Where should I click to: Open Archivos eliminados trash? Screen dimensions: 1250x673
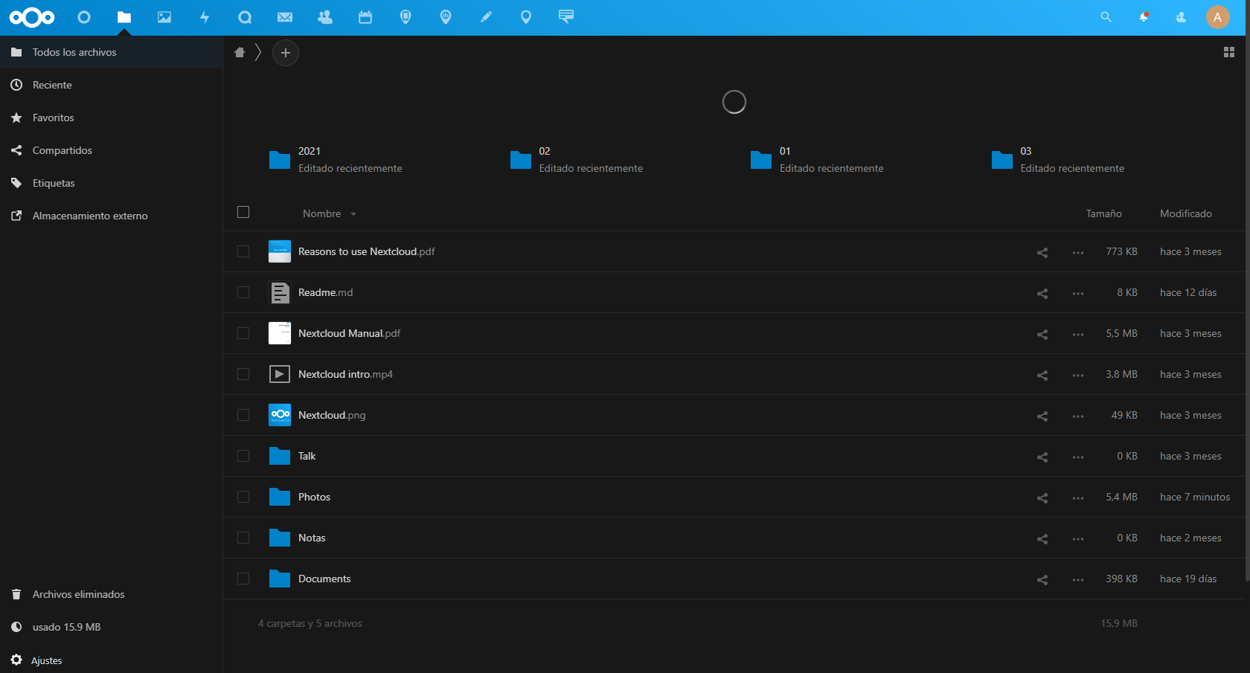pos(112,594)
